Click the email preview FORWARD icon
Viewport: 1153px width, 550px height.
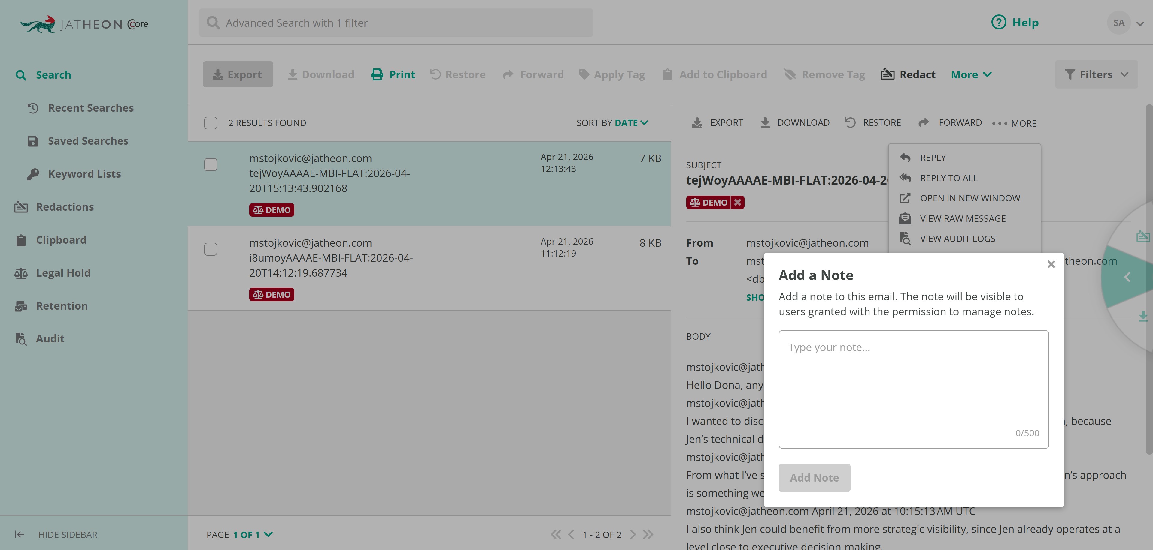pyautogui.click(x=923, y=122)
